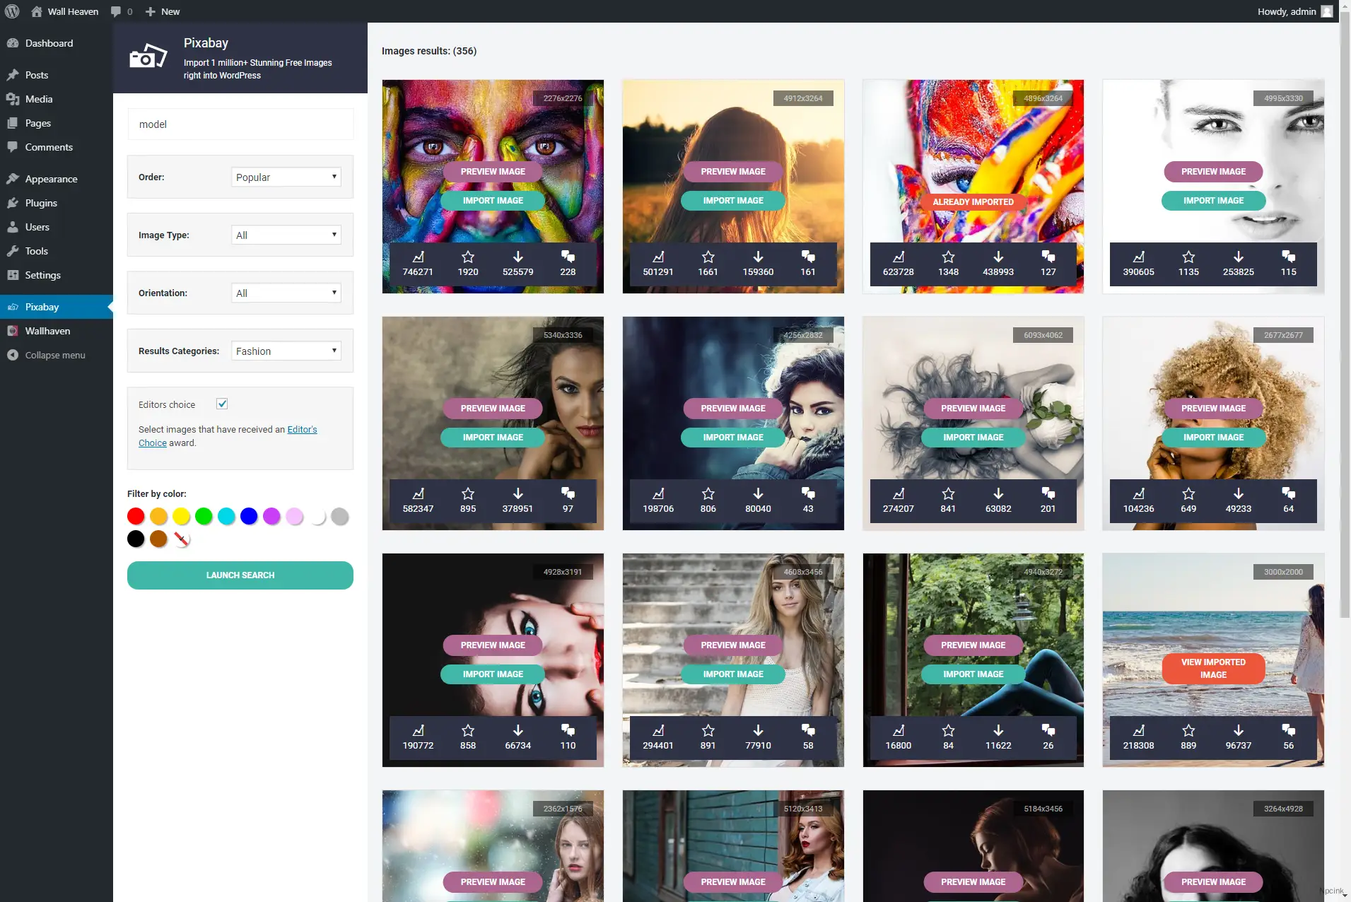1351x902 pixels.
Task: Pick the yellow color filter swatch
Action: (x=181, y=516)
